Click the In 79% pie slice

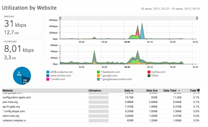coord(19,74)
